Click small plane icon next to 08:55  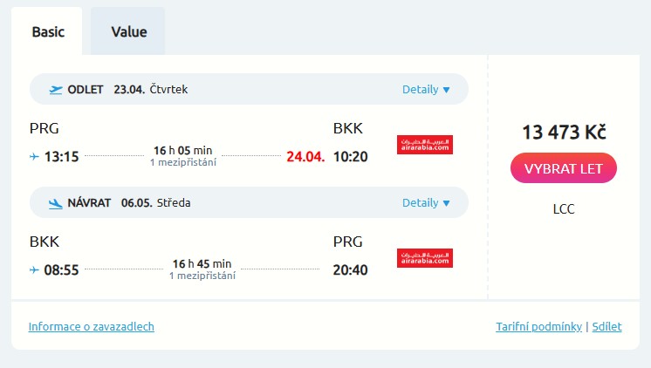pyautogui.click(x=34, y=270)
